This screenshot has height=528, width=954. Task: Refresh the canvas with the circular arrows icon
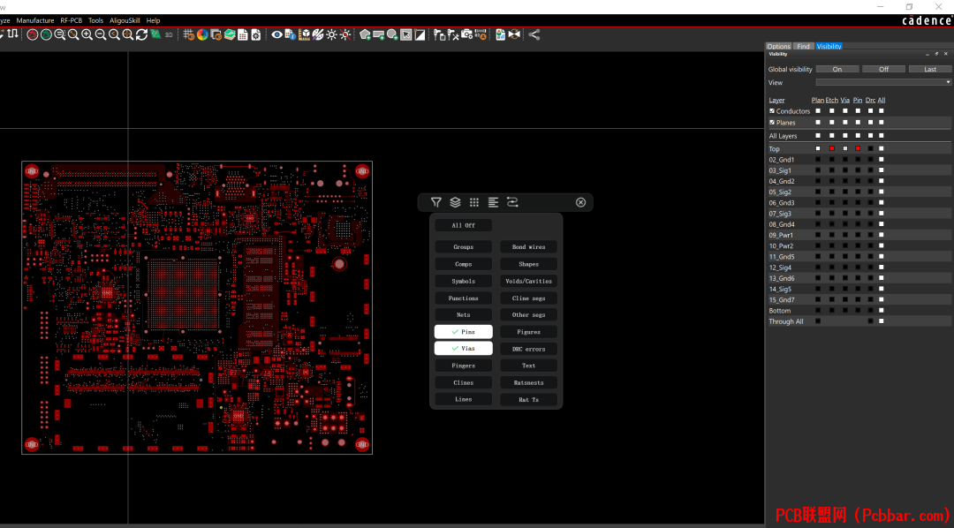pyautogui.click(x=141, y=34)
